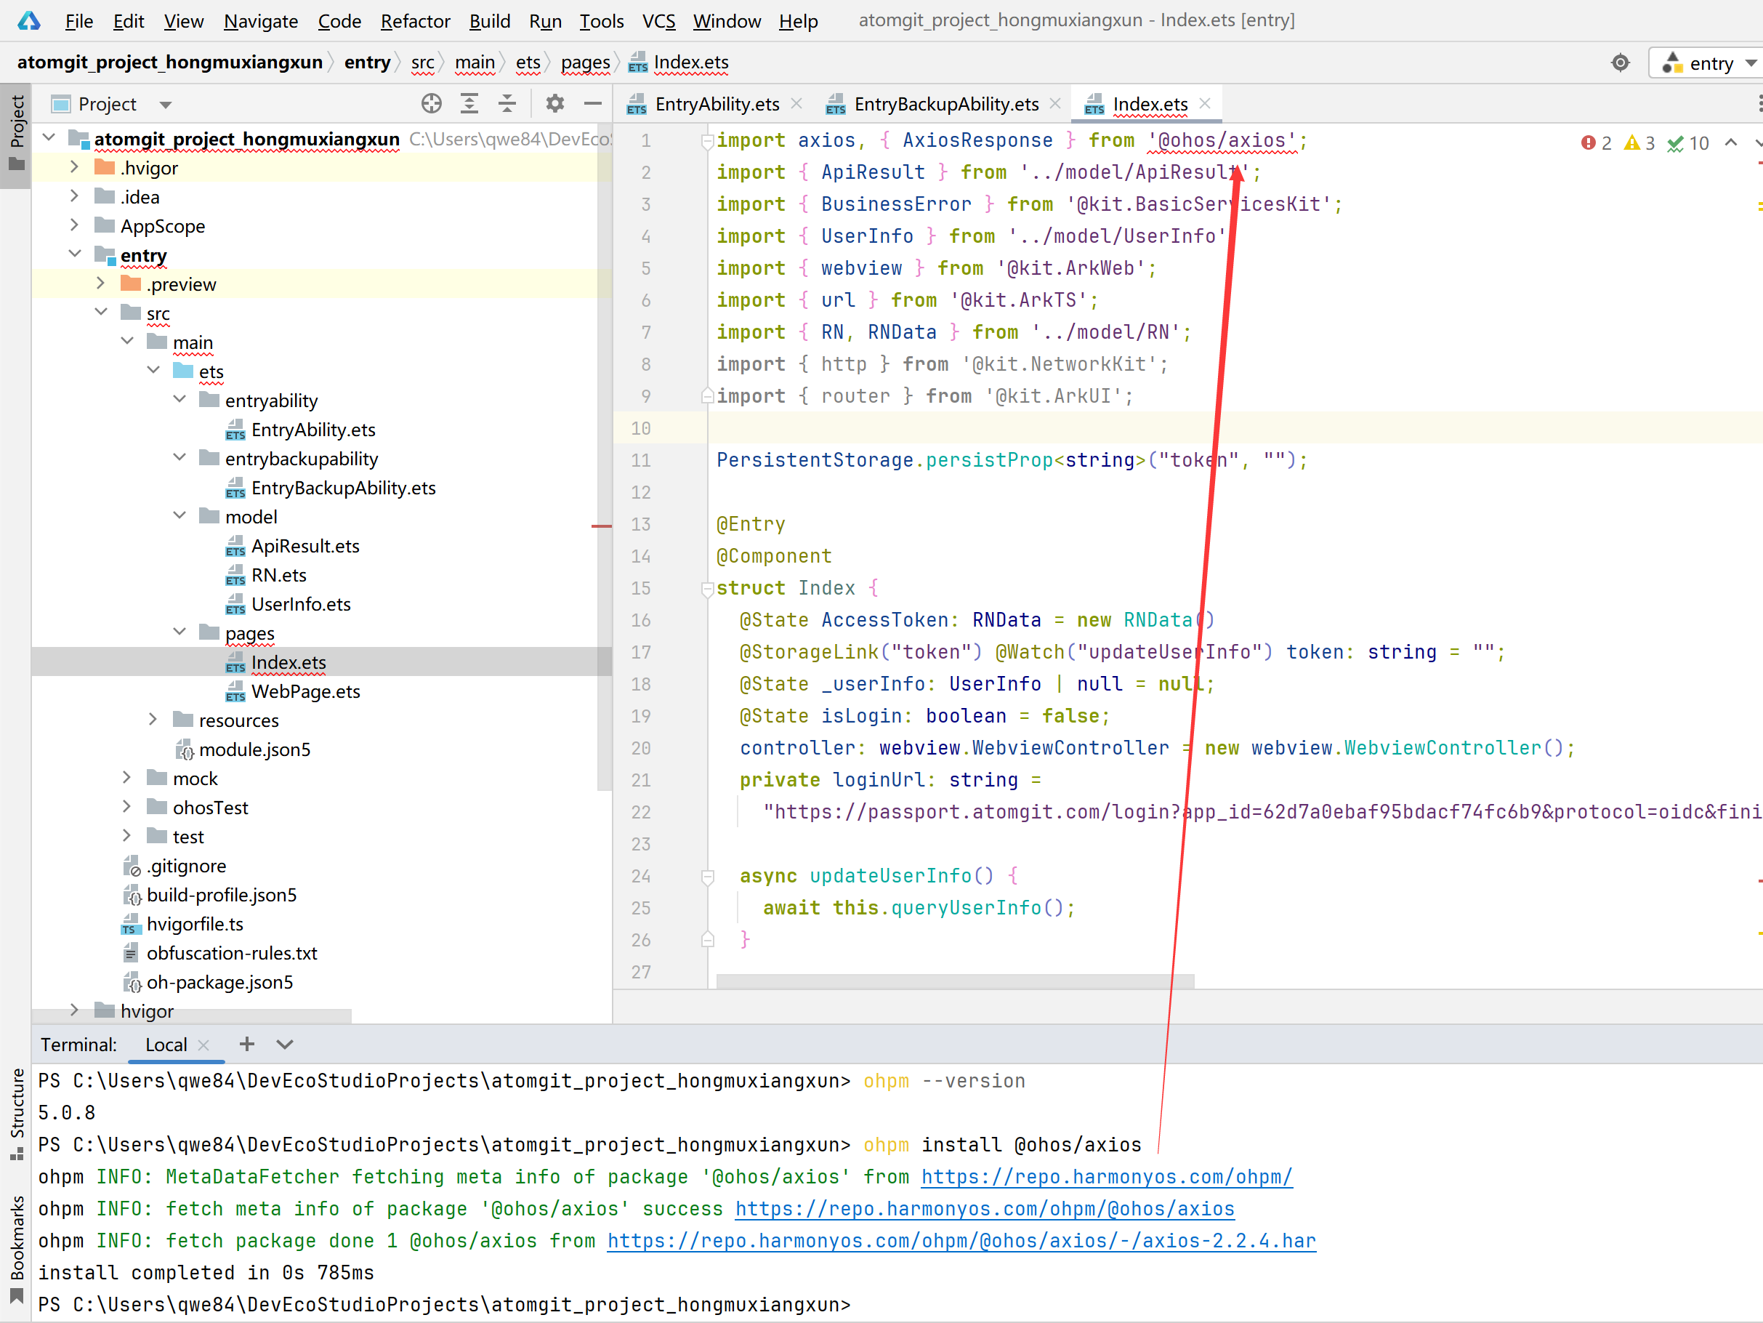1763x1323 pixels.
Task: Toggle the code fold marker on line 15
Action: point(706,590)
